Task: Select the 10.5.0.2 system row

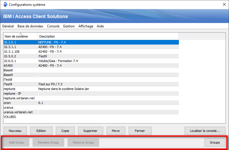Action: [x=91, y=56]
